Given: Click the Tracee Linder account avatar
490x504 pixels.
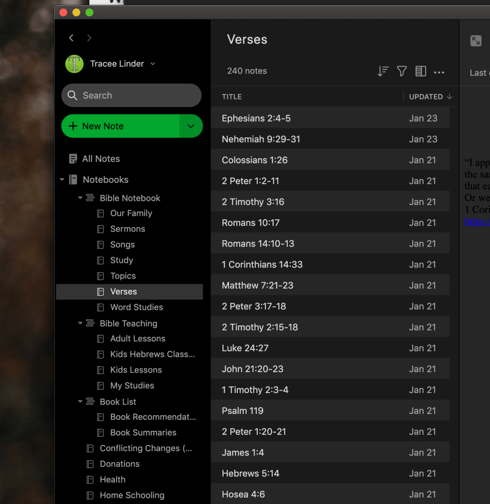Looking at the screenshot, I should click(74, 64).
